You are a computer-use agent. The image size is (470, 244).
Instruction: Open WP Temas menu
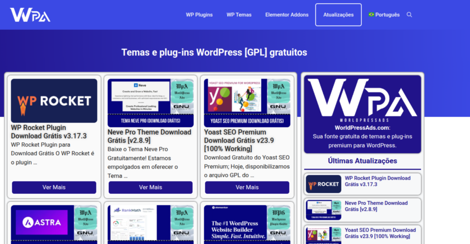(239, 15)
